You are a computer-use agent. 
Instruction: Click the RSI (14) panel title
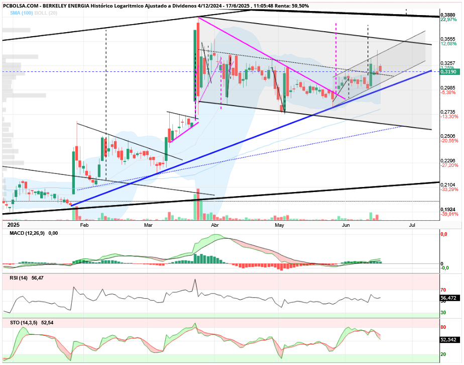tap(19, 278)
